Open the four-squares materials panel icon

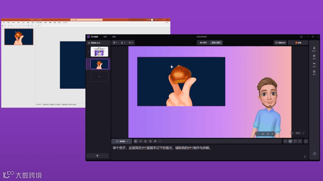314,73
